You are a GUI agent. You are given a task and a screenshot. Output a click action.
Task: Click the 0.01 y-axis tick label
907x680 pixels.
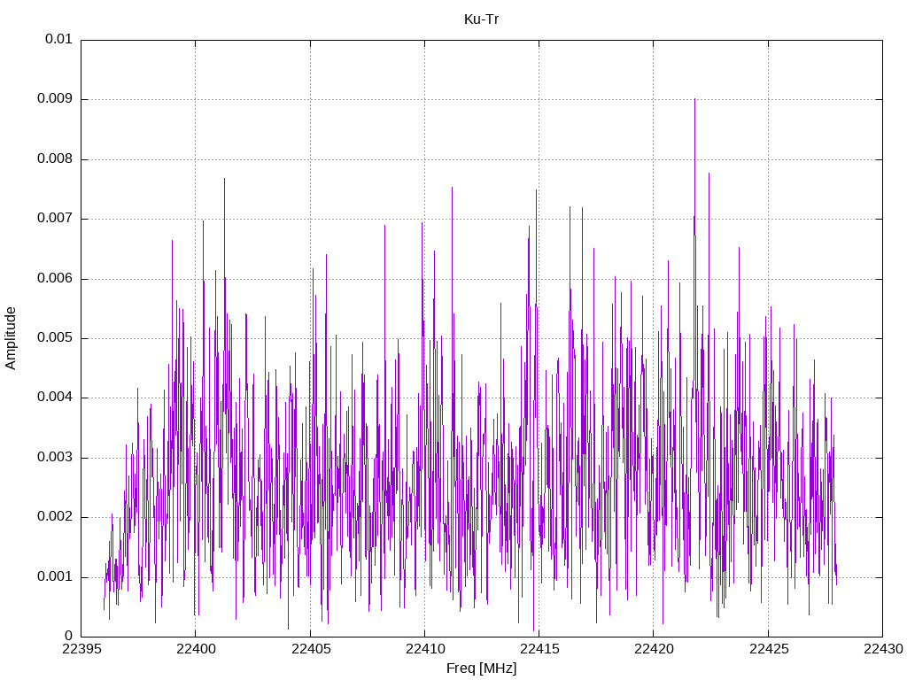click(x=58, y=39)
